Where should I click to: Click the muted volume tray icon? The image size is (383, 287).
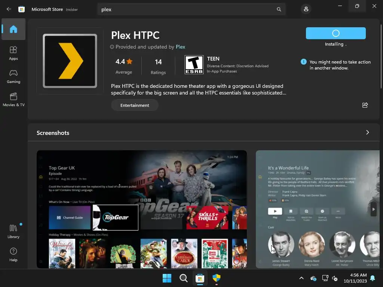pyautogui.click(x=335, y=278)
